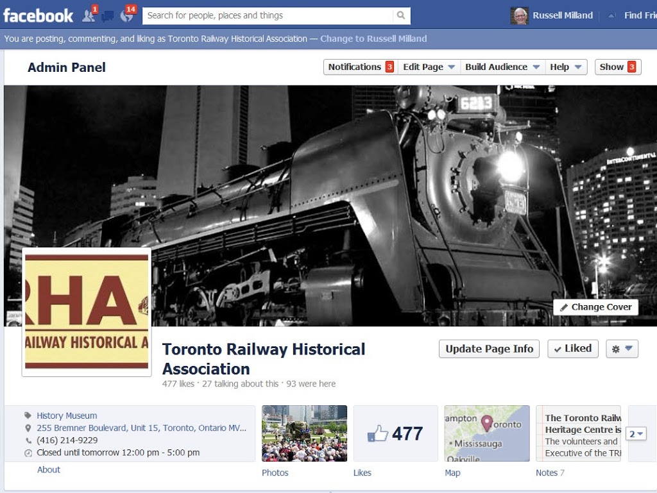Click the Change Cover button

pyautogui.click(x=595, y=307)
